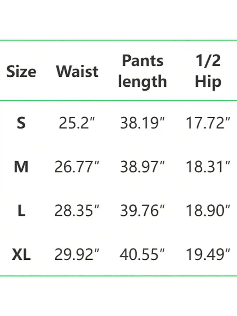The width and height of the screenshot is (237, 316).
Task: Click the 17.72" half hip value
Action: 208,123
